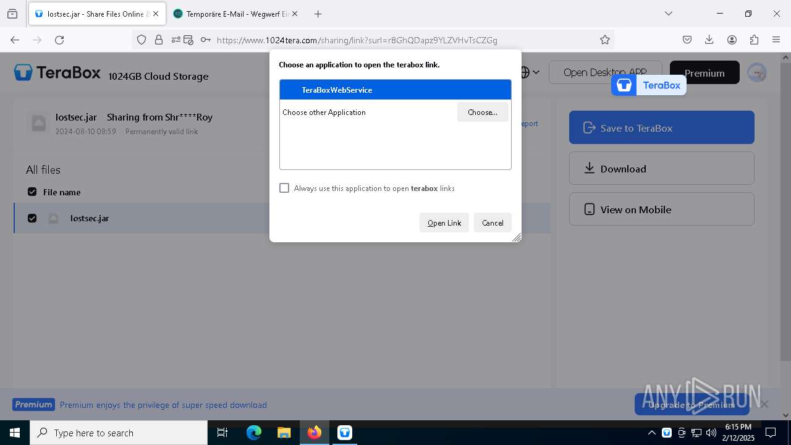Enable always use this application checkbox

pos(284,188)
